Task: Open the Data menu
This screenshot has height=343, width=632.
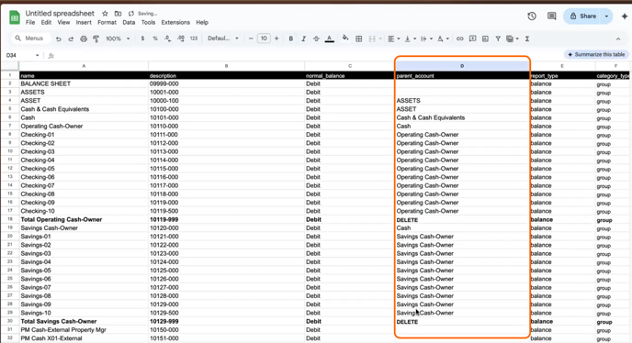Action: [x=129, y=23]
